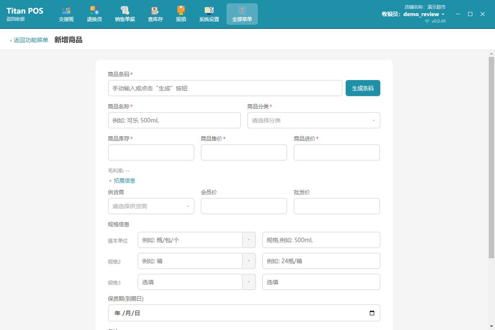Click the 店铺名称: 演示超市 text
The width and height of the screenshot is (495, 330).
(425, 7)
